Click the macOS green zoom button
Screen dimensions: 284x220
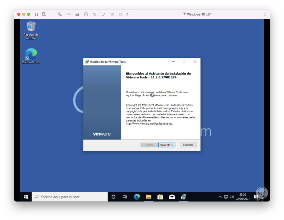click(28, 14)
